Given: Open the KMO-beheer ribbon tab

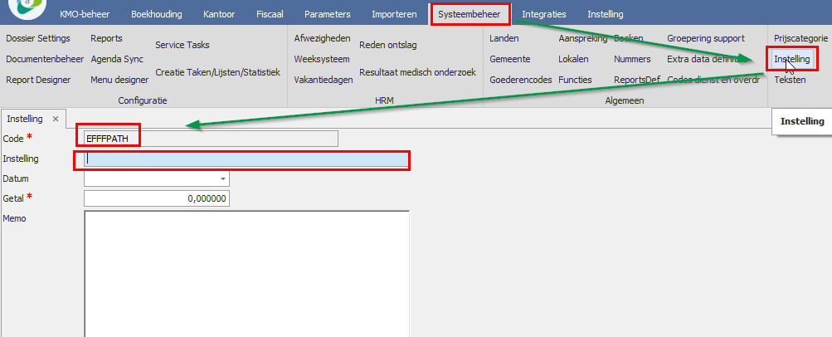Looking at the screenshot, I should click(x=85, y=14).
